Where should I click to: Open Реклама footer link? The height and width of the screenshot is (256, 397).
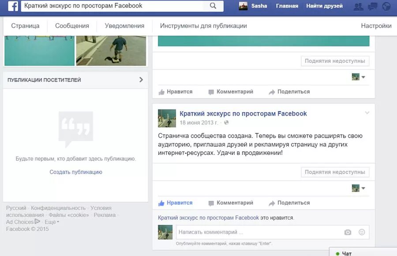click(x=105, y=215)
